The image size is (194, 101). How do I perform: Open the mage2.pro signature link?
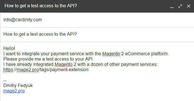(14, 91)
